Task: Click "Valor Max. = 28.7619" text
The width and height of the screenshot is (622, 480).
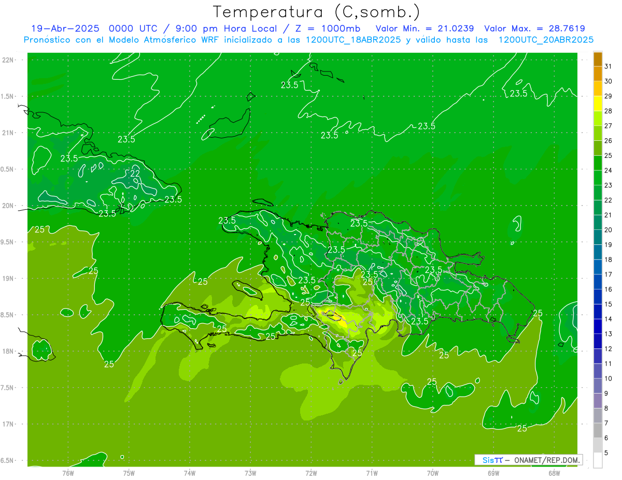Action: pyautogui.click(x=535, y=28)
